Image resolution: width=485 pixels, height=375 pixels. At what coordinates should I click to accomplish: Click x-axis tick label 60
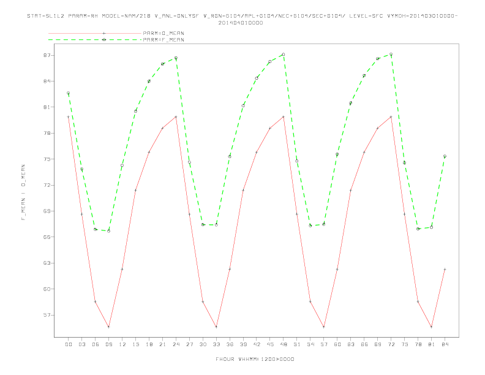[x=337, y=344]
